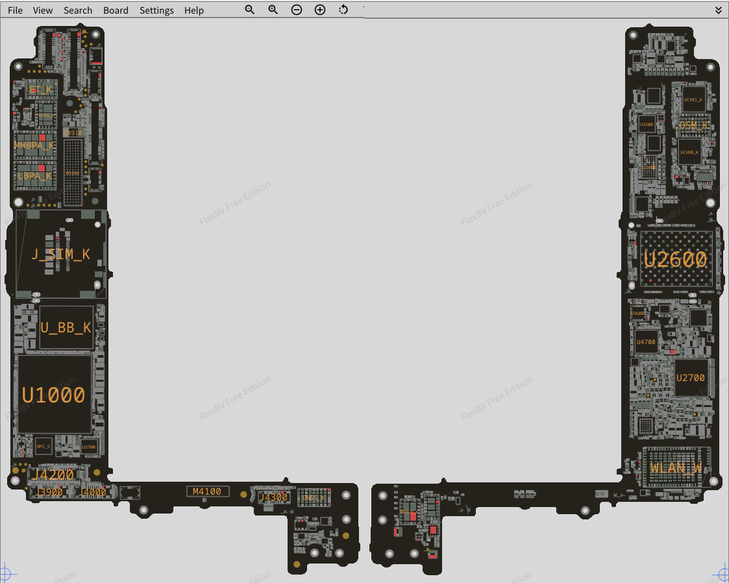Open the File menu
This screenshot has width=729, height=583.
(x=15, y=10)
